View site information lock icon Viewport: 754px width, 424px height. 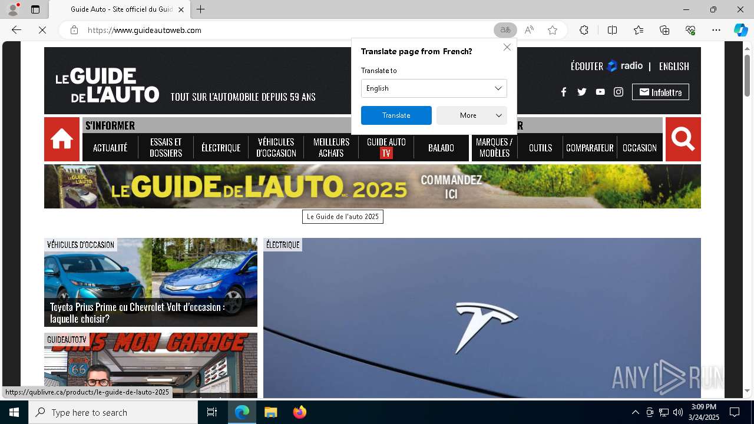pos(74,30)
